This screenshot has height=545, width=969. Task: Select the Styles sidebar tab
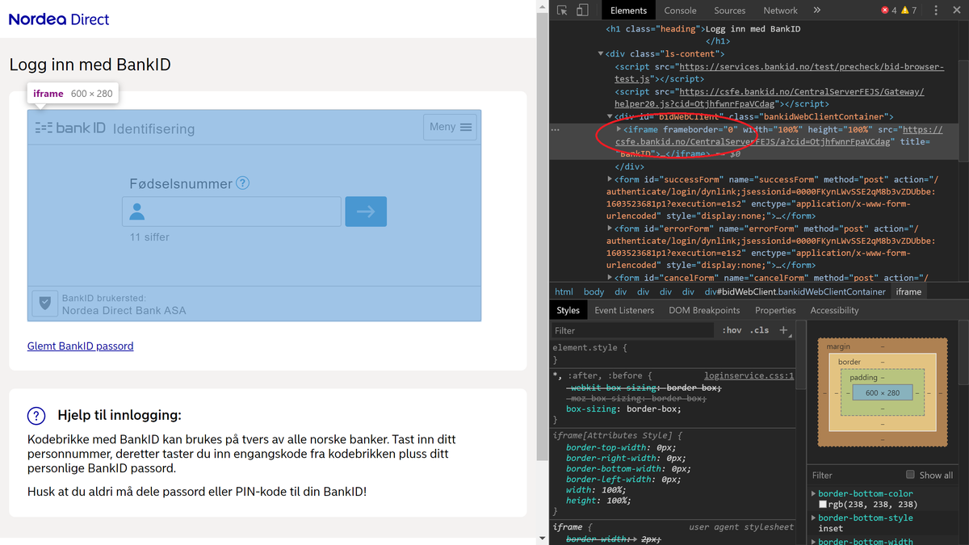(x=568, y=310)
